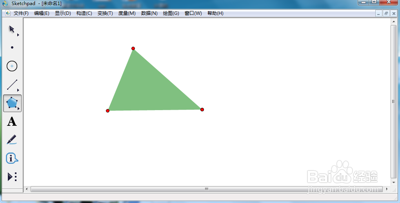
Task: Select the Straightedge line tool
Action: [x=12, y=85]
